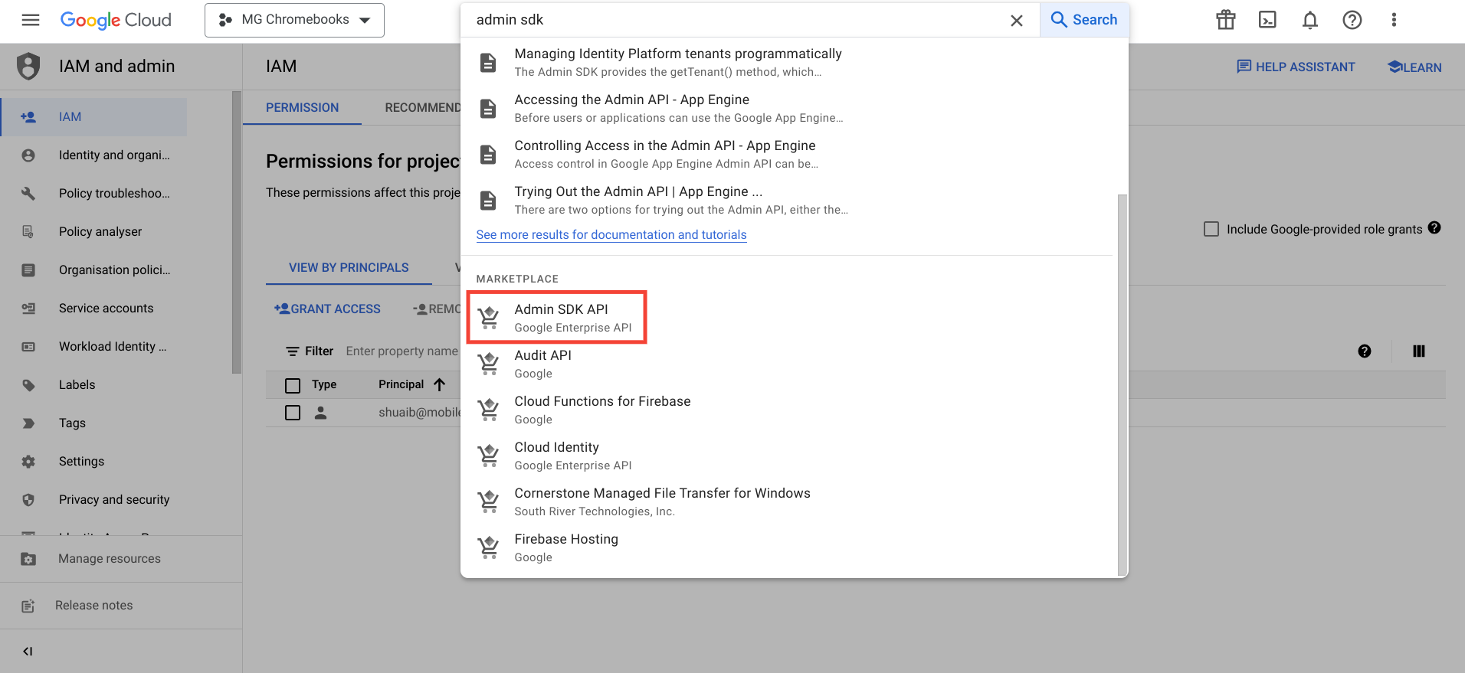Open the three-dot settings menu
The height and width of the screenshot is (673, 1465).
coord(1394,20)
